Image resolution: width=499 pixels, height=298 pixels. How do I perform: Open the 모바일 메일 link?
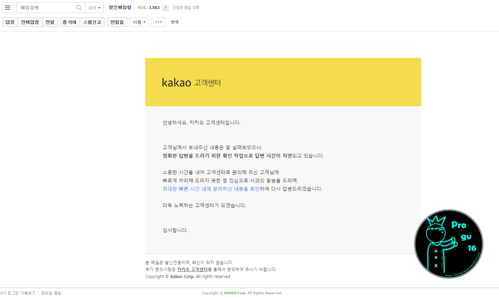coord(51,293)
